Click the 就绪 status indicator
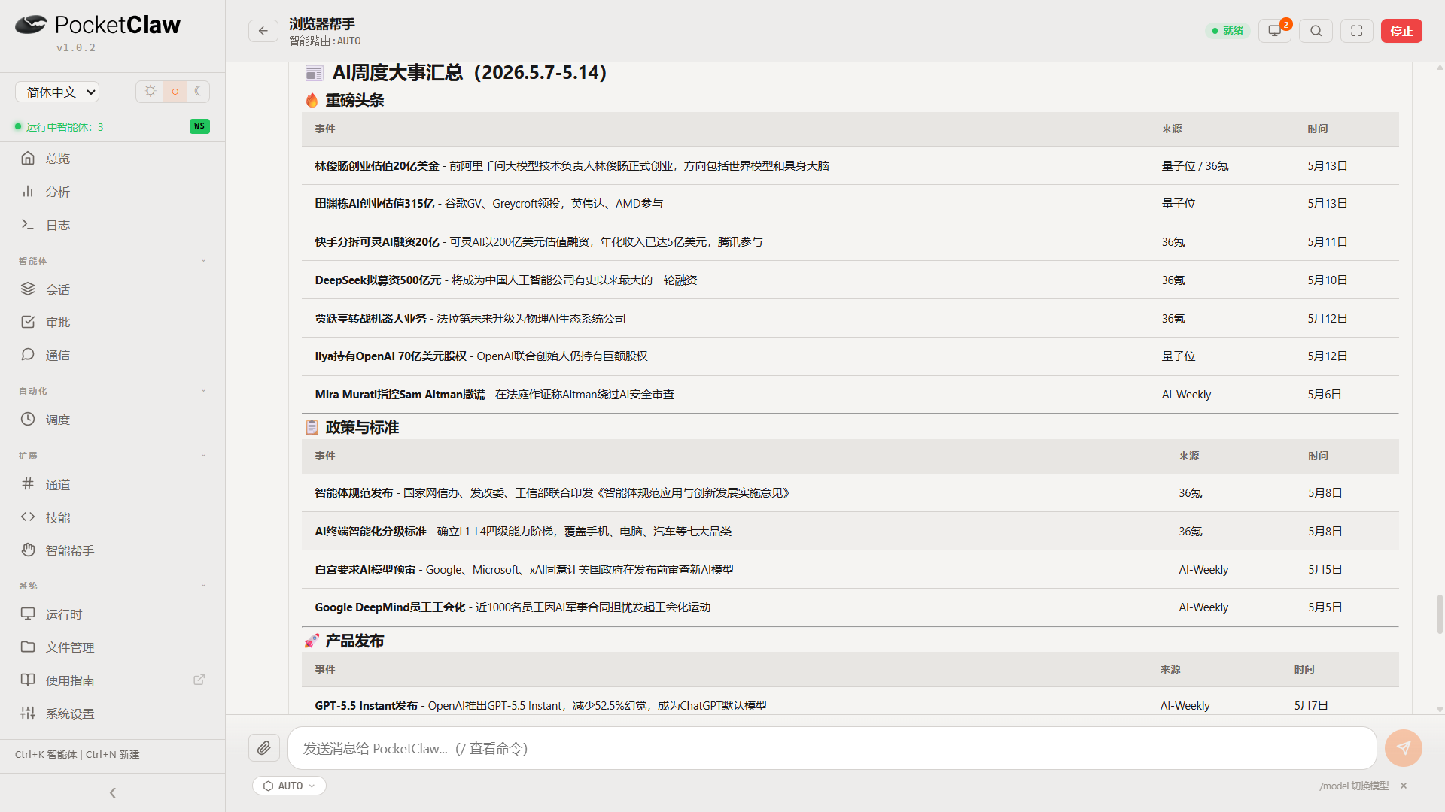Viewport: 1445px width, 812px height. (1227, 31)
